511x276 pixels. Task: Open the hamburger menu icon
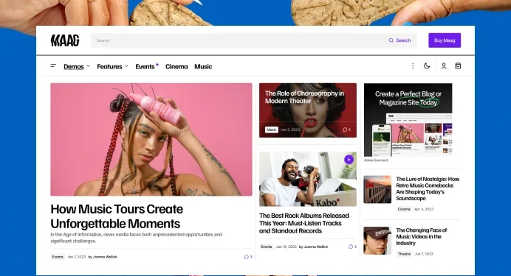[x=53, y=66]
